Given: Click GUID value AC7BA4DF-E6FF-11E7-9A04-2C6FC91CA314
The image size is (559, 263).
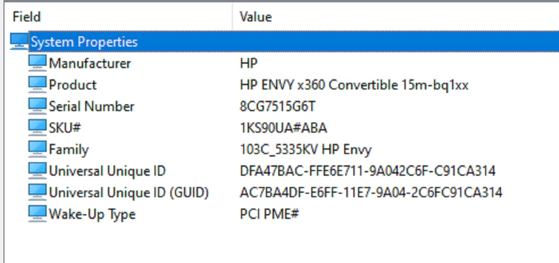Looking at the screenshot, I should point(371,192).
